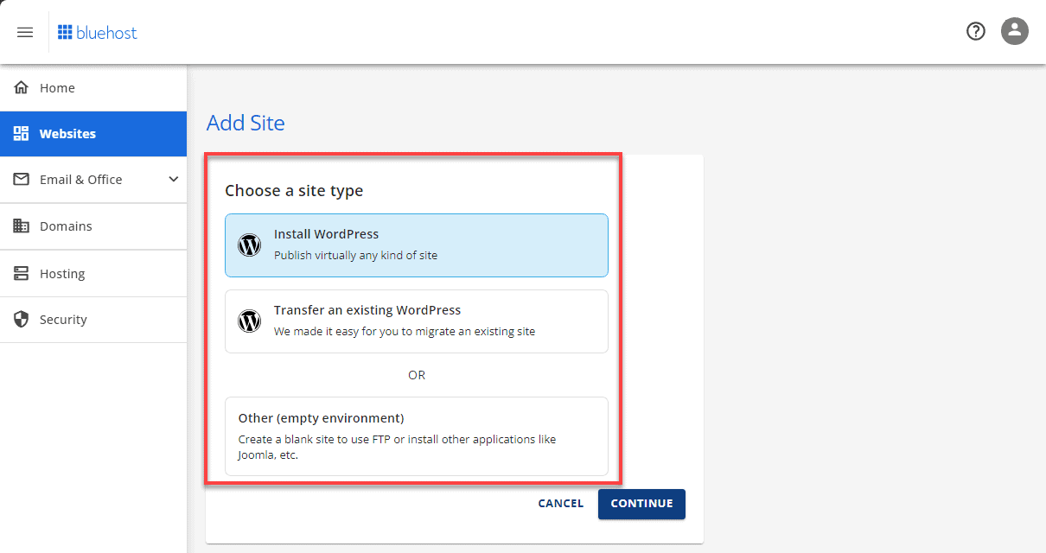Image resolution: width=1046 pixels, height=553 pixels.
Task: Open the hamburger navigation menu
Action: pyautogui.click(x=25, y=32)
